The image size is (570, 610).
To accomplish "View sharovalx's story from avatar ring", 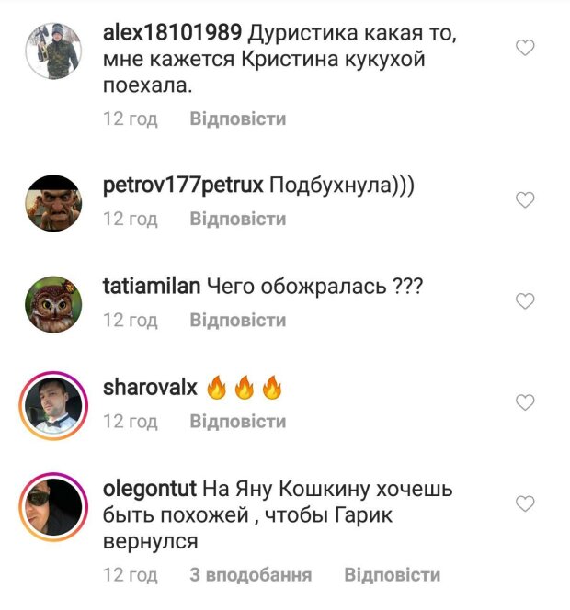I will (53, 406).
